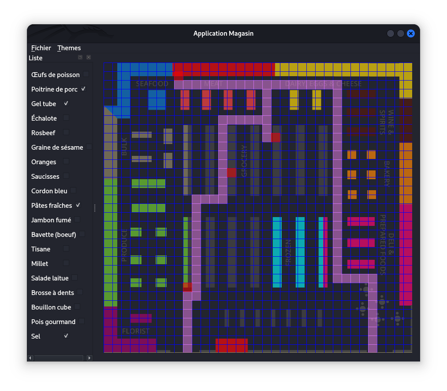Float the Liste dock panel
447x391 pixels.
click(80, 58)
